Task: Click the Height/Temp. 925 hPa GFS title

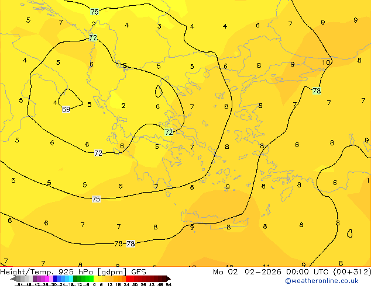Action: 73,272
